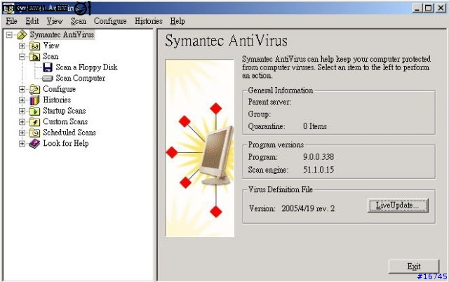Open the File menu

point(11,21)
